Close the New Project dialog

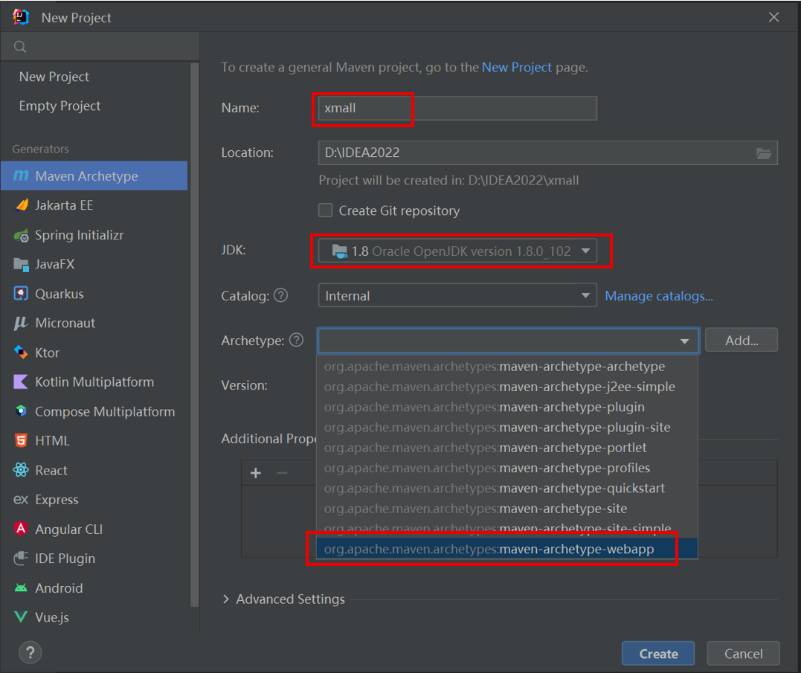coord(774,17)
